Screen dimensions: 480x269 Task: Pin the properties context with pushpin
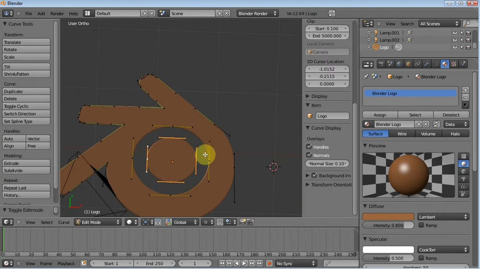tap(366, 77)
